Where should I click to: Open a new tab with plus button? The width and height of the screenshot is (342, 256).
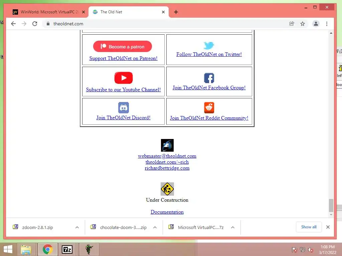coord(176,12)
